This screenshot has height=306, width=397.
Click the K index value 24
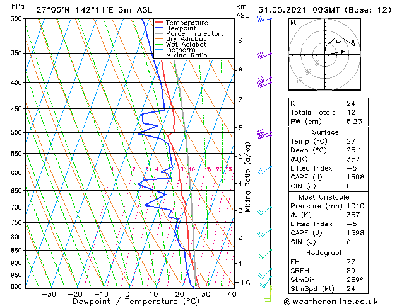pos(351,103)
